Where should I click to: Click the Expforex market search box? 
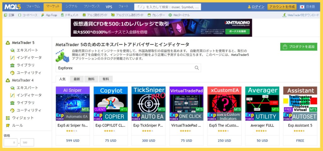coord(128,68)
